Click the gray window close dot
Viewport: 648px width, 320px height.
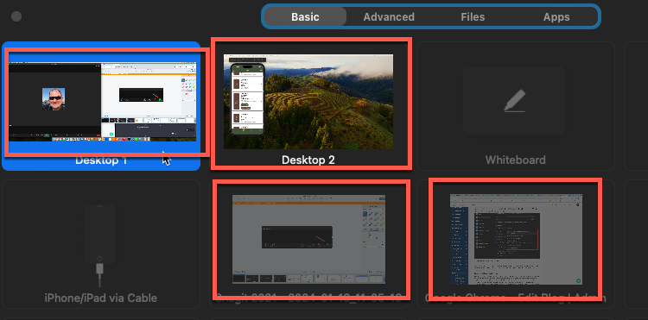16,16
